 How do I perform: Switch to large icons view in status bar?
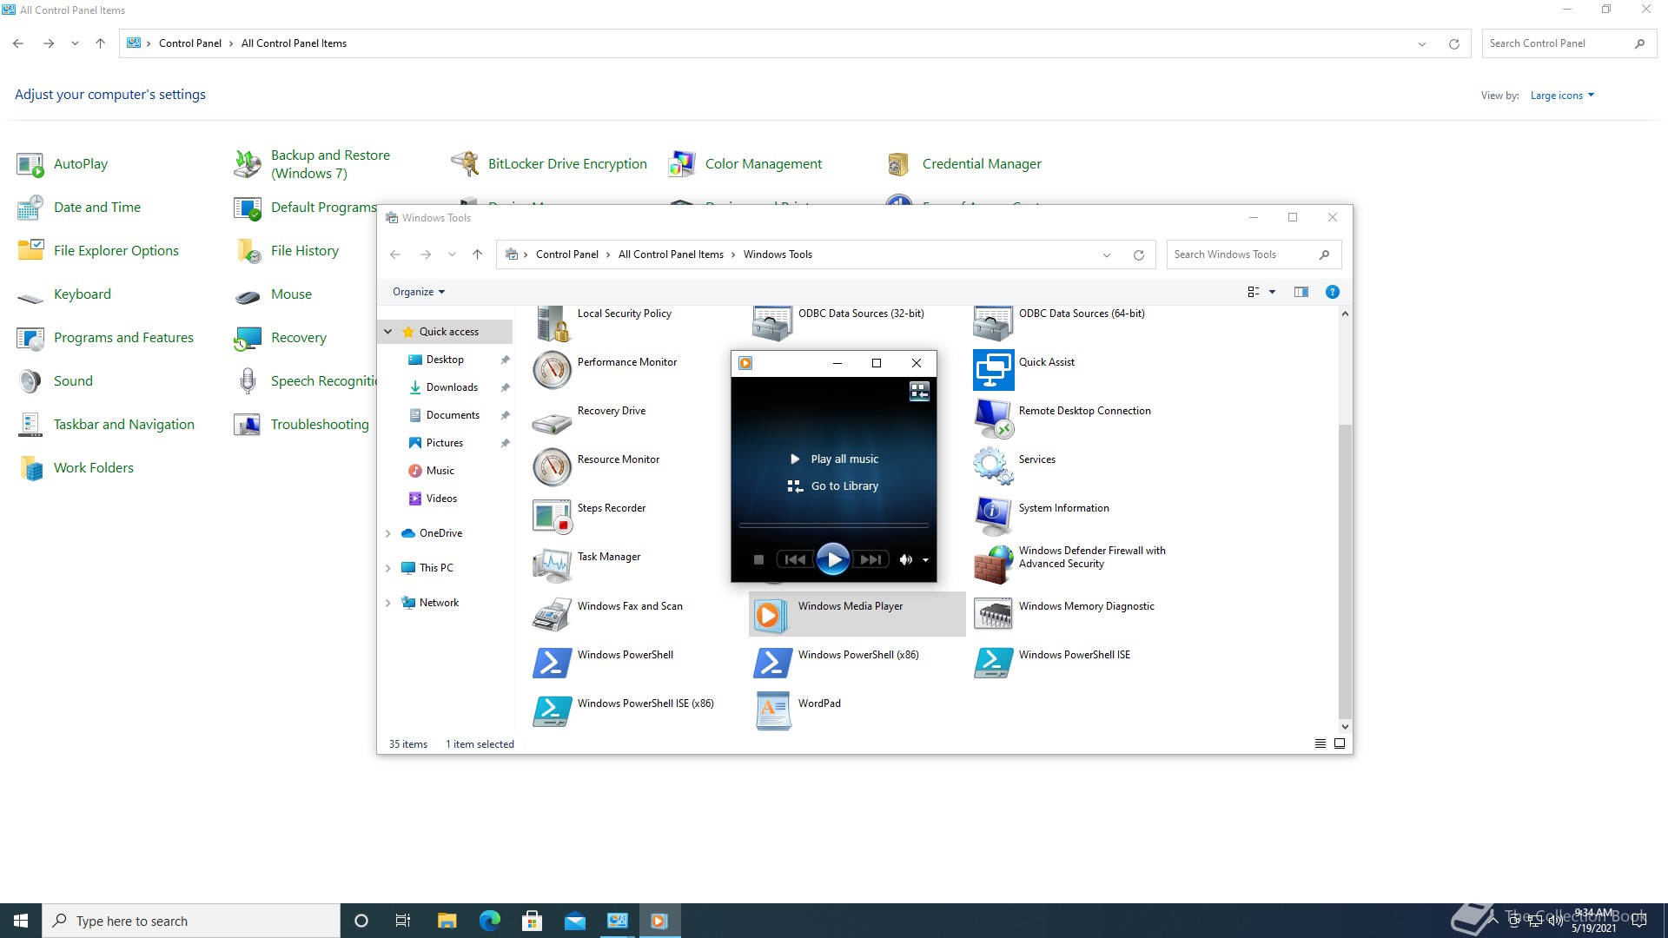[x=1340, y=744]
